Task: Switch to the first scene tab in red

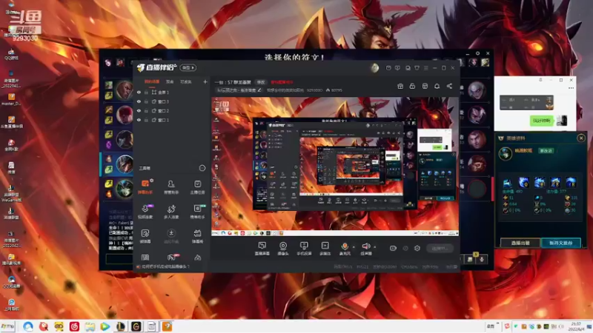Action: [x=152, y=81]
